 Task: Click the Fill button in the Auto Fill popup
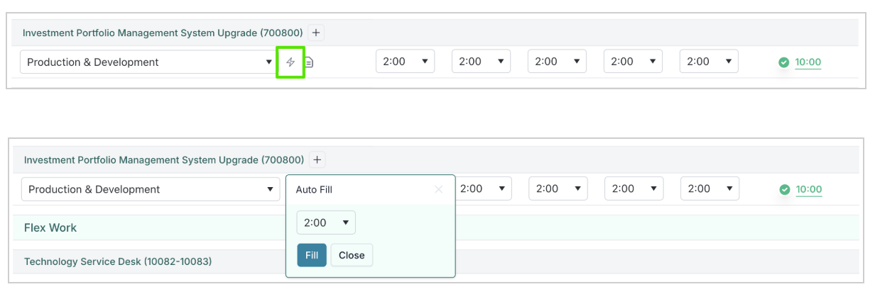[312, 255]
